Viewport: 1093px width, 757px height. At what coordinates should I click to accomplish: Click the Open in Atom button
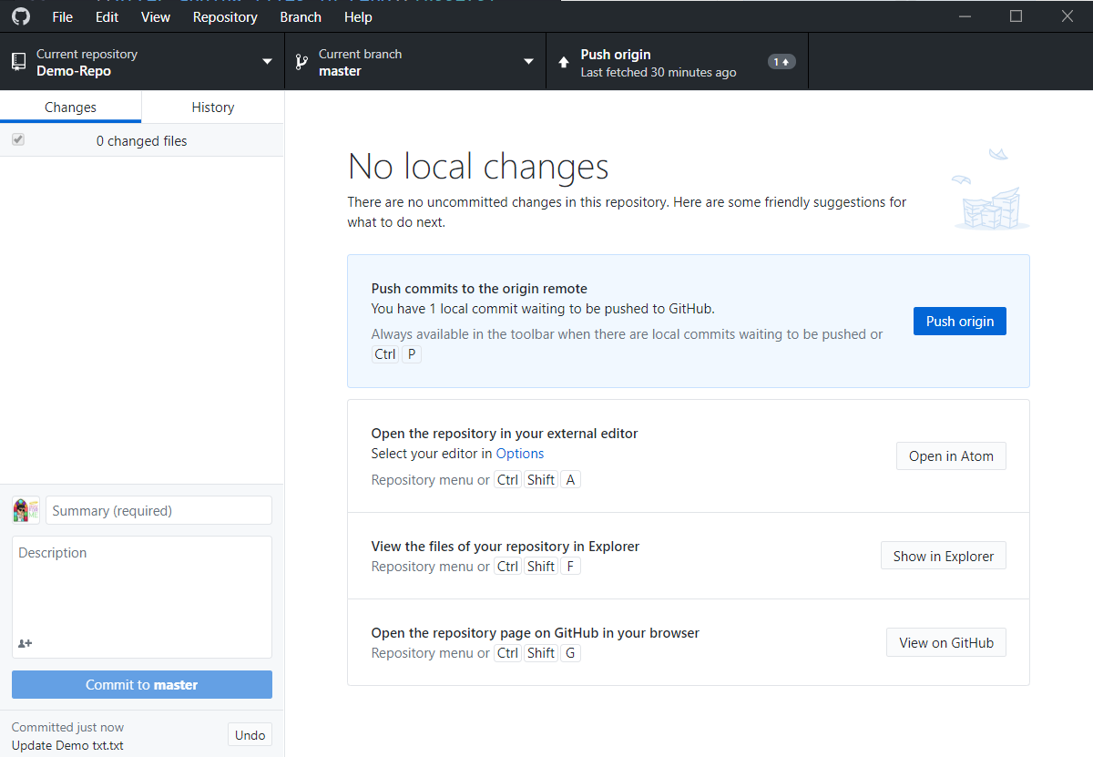951,455
